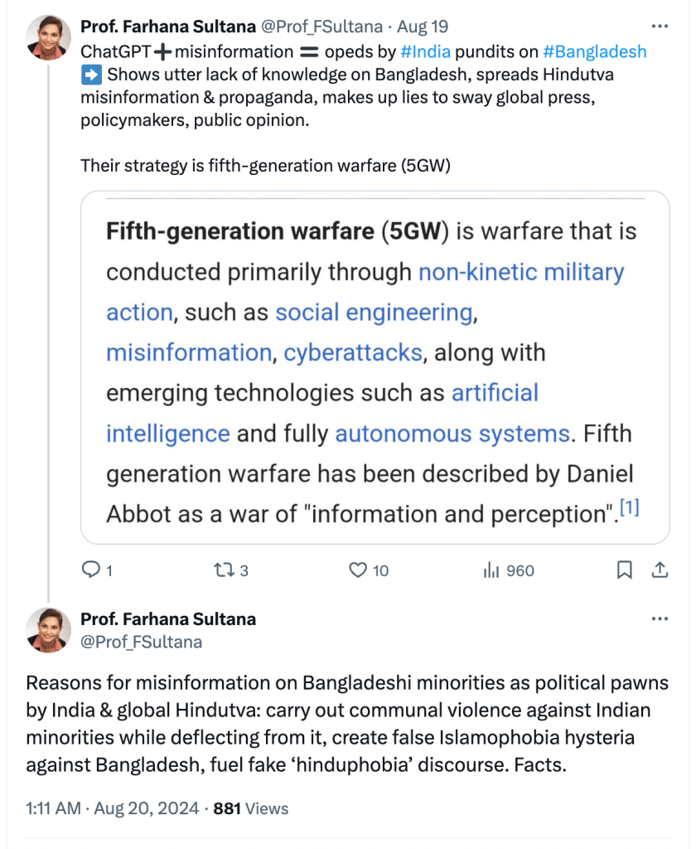
Task: Open first tweet author's profile picture
Action: coord(48,37)
